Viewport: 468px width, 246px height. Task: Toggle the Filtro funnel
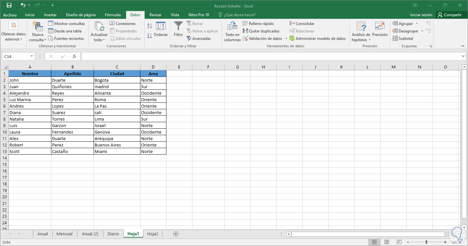pyautogui.click(x=178, y=29)
